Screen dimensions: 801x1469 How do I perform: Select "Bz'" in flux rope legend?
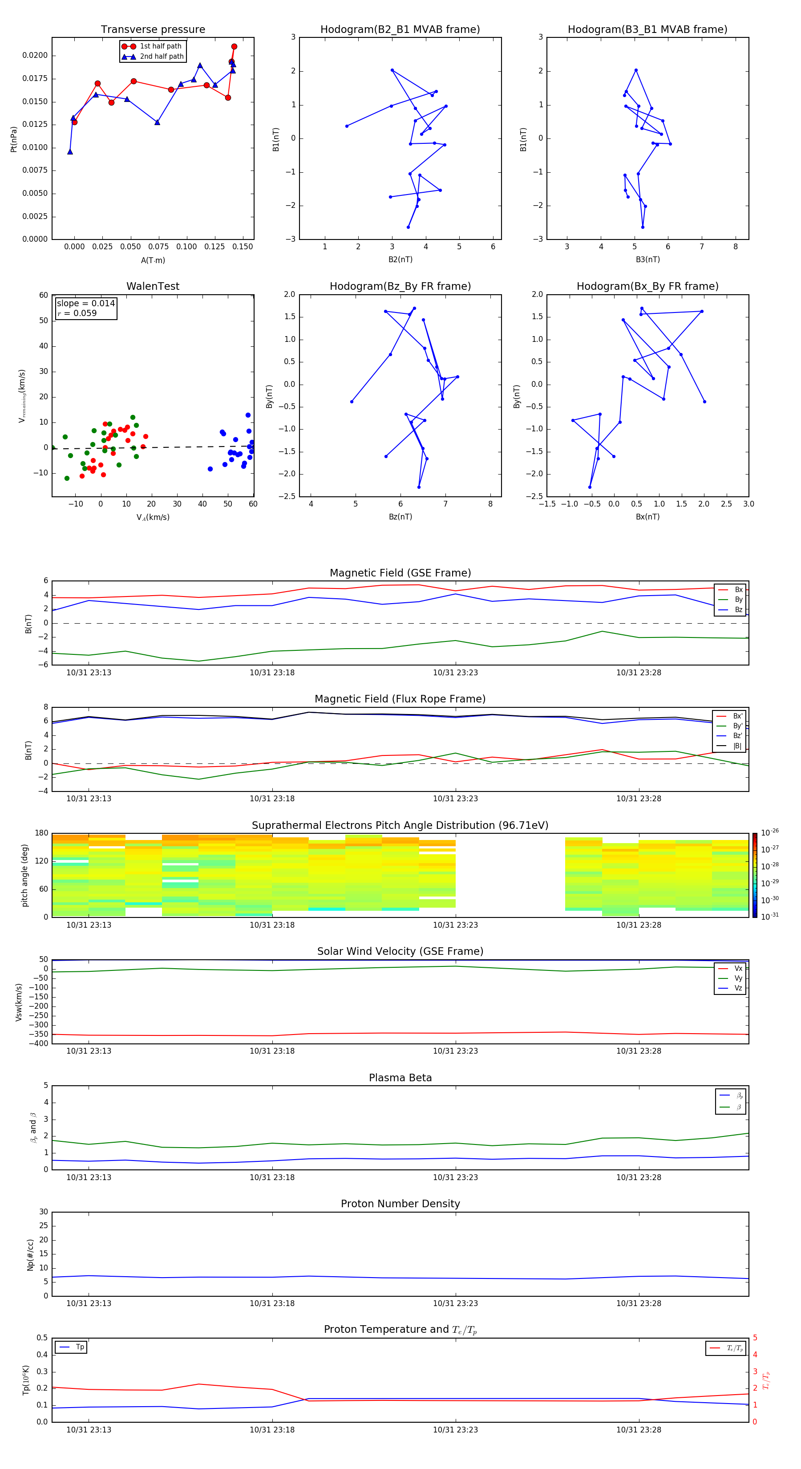point(730,736)
